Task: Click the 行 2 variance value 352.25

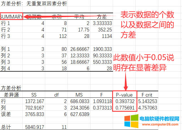Action: coord(105,30)
